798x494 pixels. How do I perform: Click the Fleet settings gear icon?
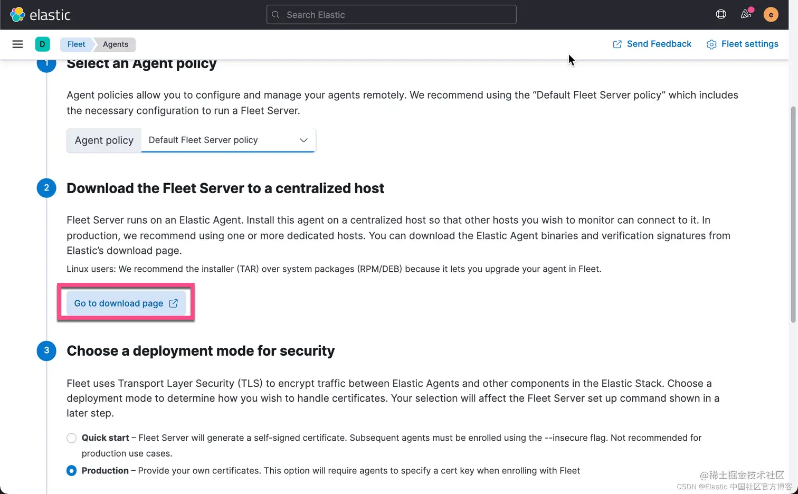pos(711,44)
